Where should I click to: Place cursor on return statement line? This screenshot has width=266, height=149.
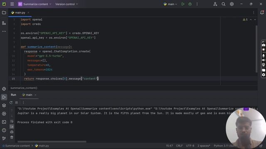coord(61,79)
